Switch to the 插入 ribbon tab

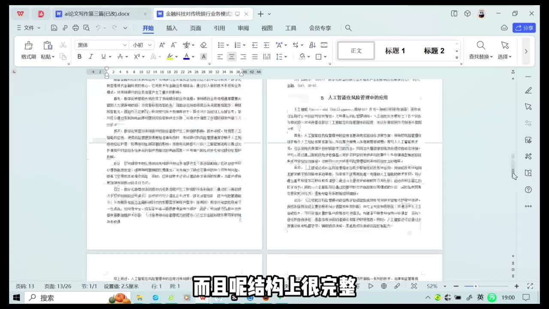pyautogui.click(x=172, y=28)
